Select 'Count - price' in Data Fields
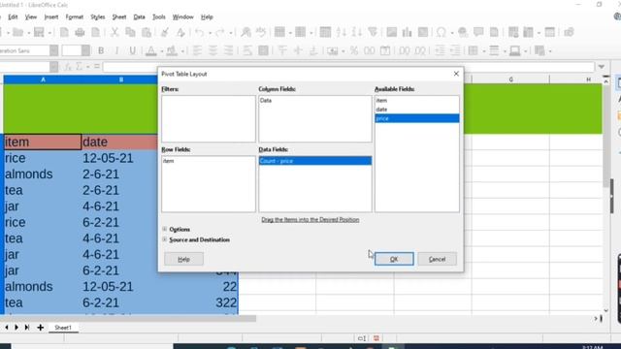The image size is (621, 349). (x=315, y=161)
